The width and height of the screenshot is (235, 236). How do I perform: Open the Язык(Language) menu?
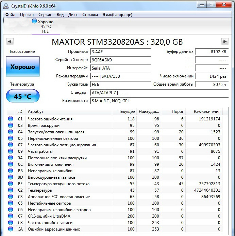117,15
